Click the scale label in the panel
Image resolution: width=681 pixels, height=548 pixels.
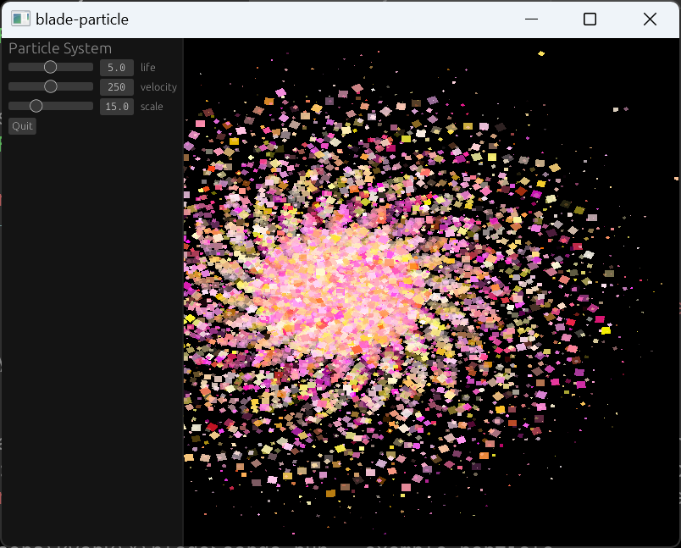(152, 106)
